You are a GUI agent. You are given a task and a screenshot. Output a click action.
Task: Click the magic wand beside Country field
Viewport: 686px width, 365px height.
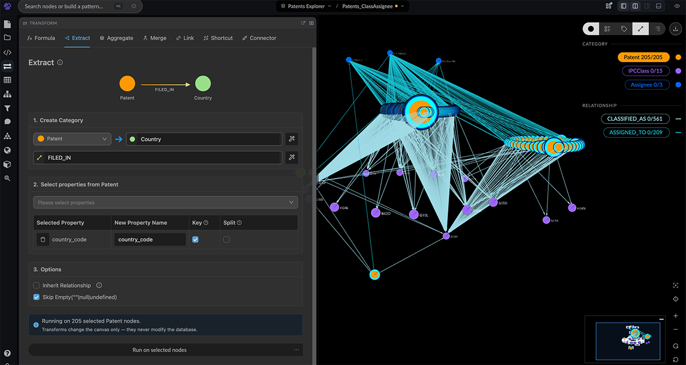pyautogui.click(x=292, y=139)
